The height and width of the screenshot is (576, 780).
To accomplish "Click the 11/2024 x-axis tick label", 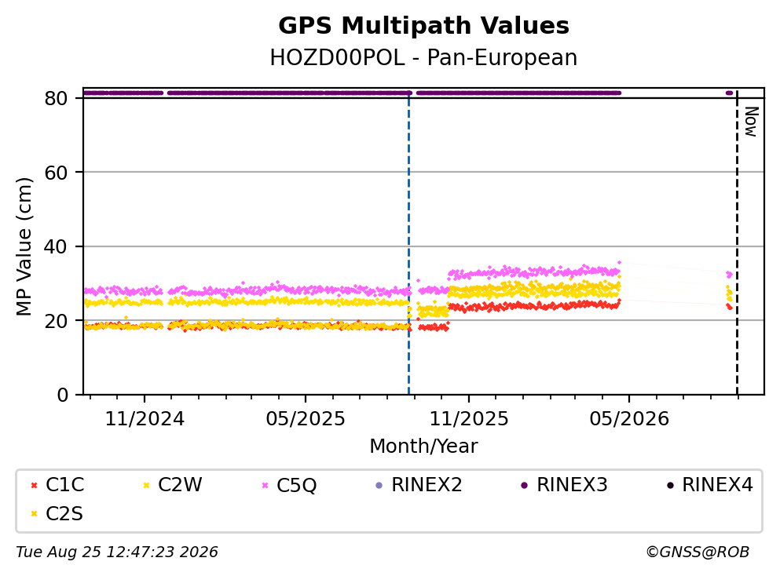I will [145, 419].
